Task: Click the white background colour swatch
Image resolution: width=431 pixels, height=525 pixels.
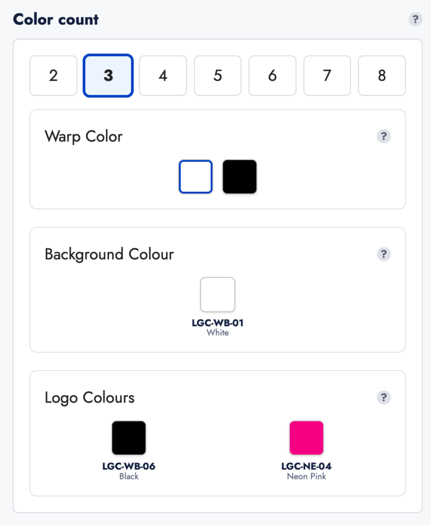Action: pyautogui.click(x=218, y=294)
